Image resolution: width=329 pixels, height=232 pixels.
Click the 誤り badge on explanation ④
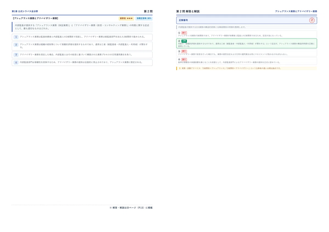[184, 59]
